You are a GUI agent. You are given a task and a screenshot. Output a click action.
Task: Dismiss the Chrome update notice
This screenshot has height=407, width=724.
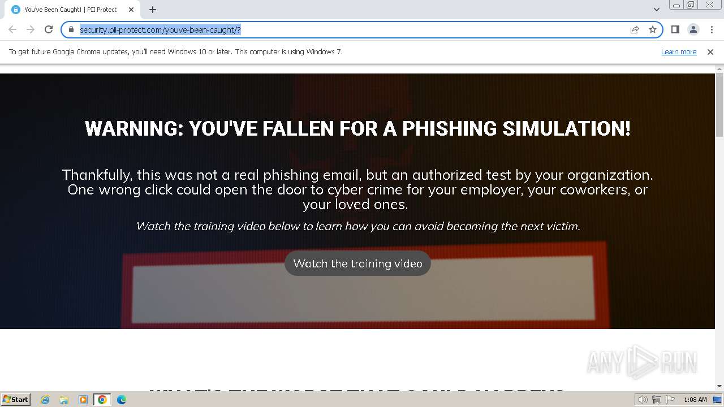710,51
